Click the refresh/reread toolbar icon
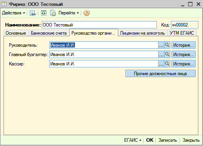This screenshot has height=146, width=203. click(x=44, y=13)
